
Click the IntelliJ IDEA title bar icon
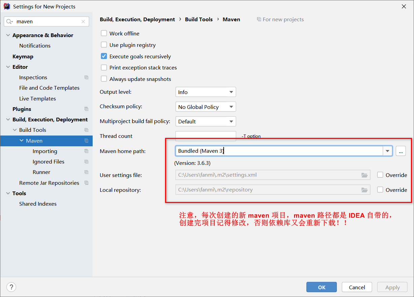pyautogui.click(x=7, y=6)
